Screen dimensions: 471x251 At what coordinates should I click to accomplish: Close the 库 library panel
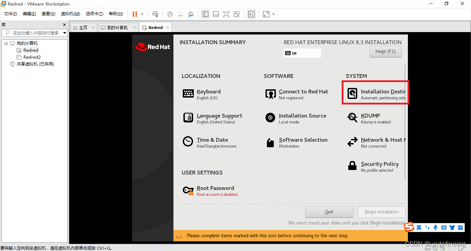pos(64,25)
